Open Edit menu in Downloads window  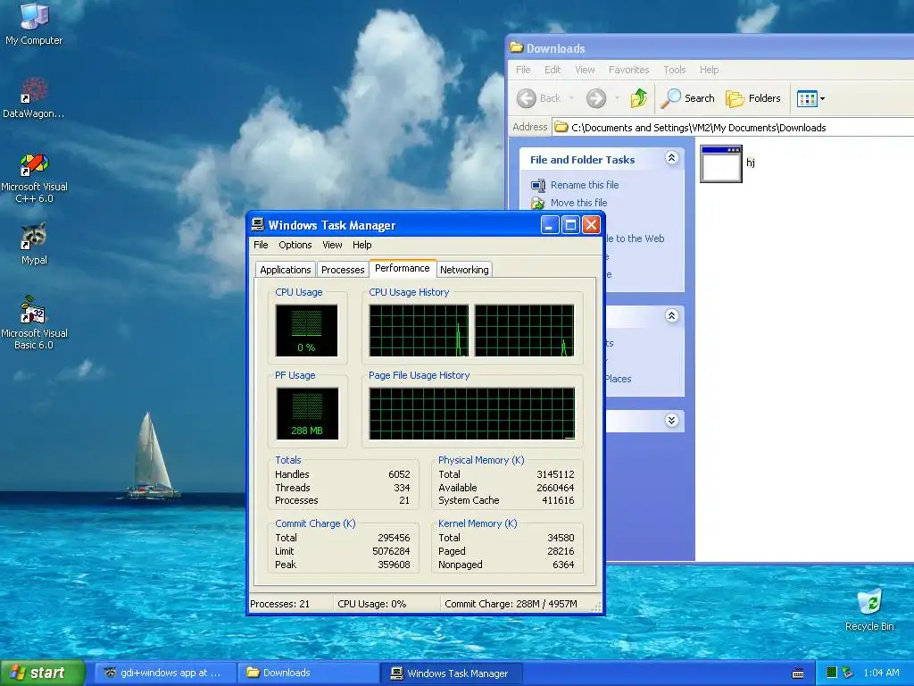tap(552, 70)
